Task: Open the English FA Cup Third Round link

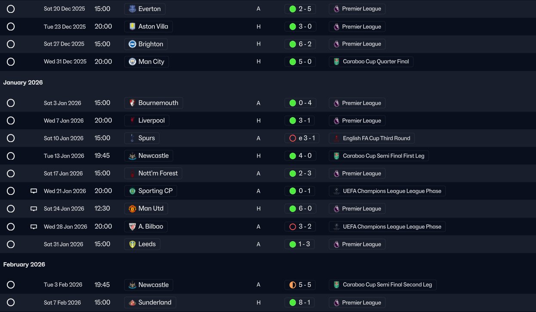Action: tap(371, 138)
